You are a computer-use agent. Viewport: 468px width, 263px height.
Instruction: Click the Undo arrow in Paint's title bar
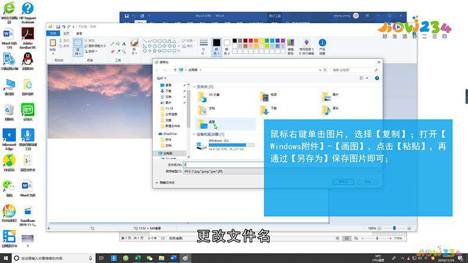tap(64, 27)
